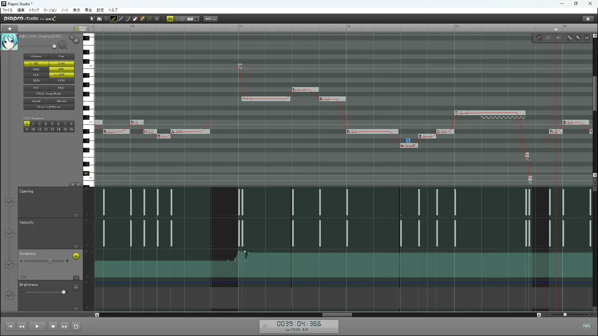
Task: Select the curve line tool
Action: (128, 19)
